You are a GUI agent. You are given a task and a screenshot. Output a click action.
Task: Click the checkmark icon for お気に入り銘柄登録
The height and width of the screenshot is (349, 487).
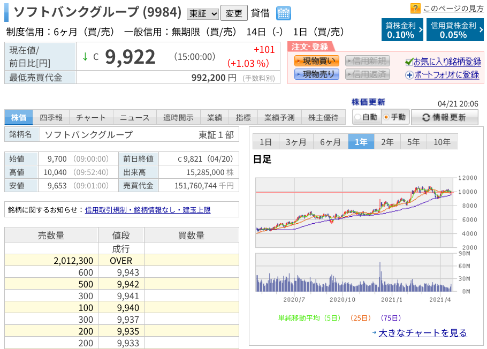pyautogui.click(x=409, y=62)
